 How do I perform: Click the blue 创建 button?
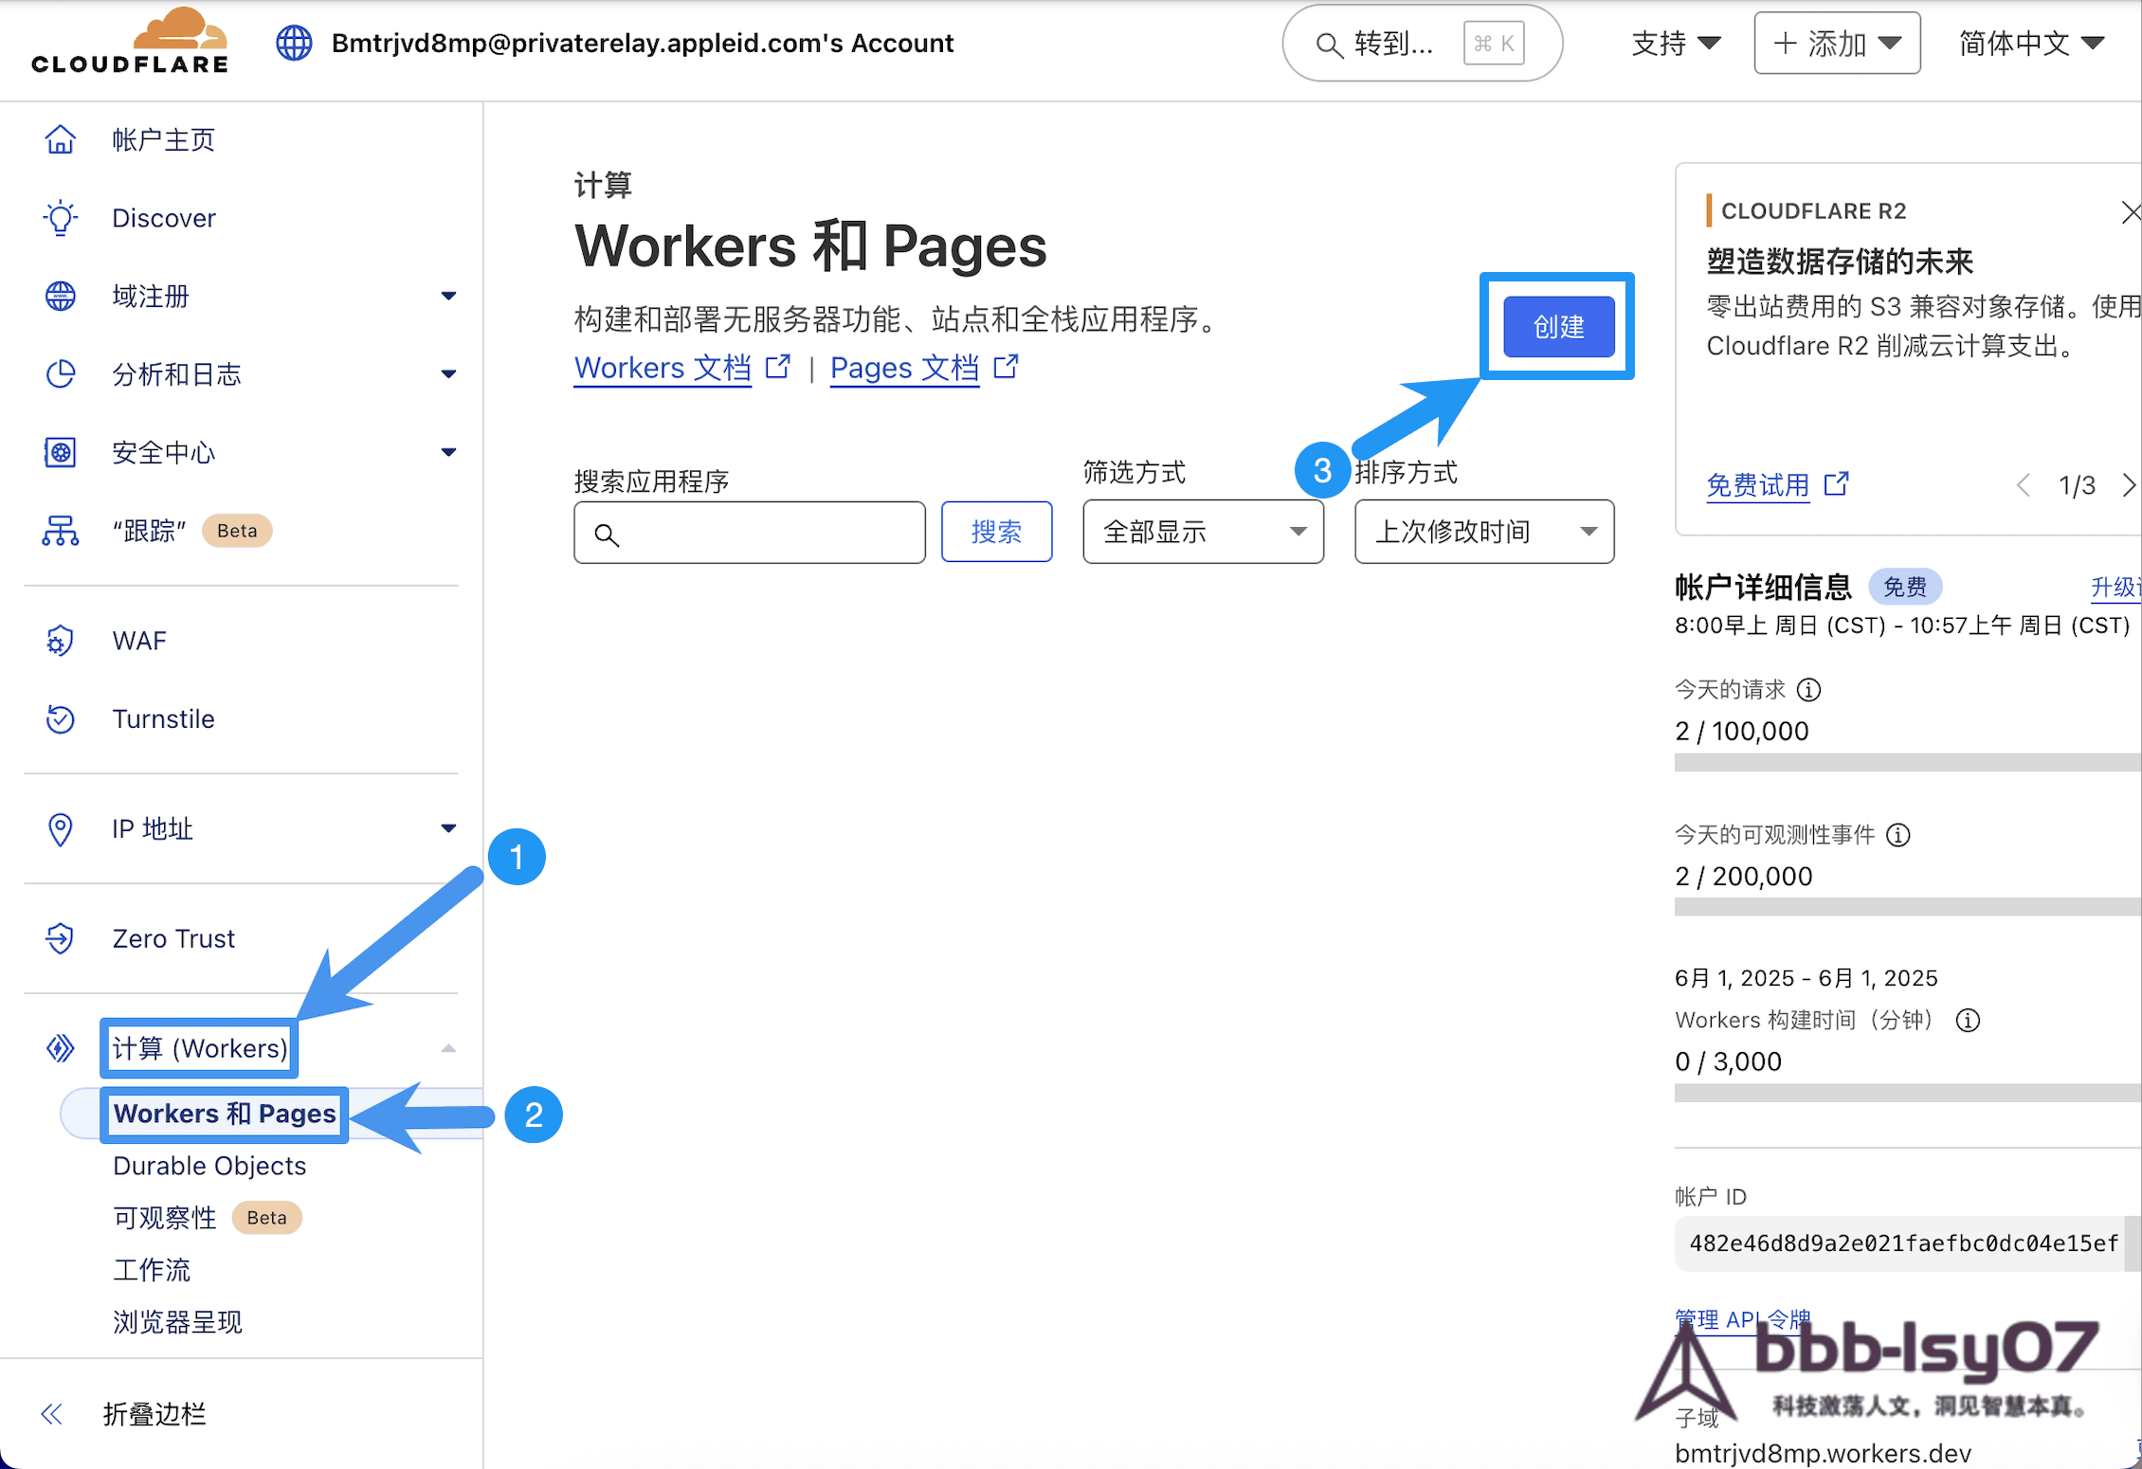(x=1558, y=327)
